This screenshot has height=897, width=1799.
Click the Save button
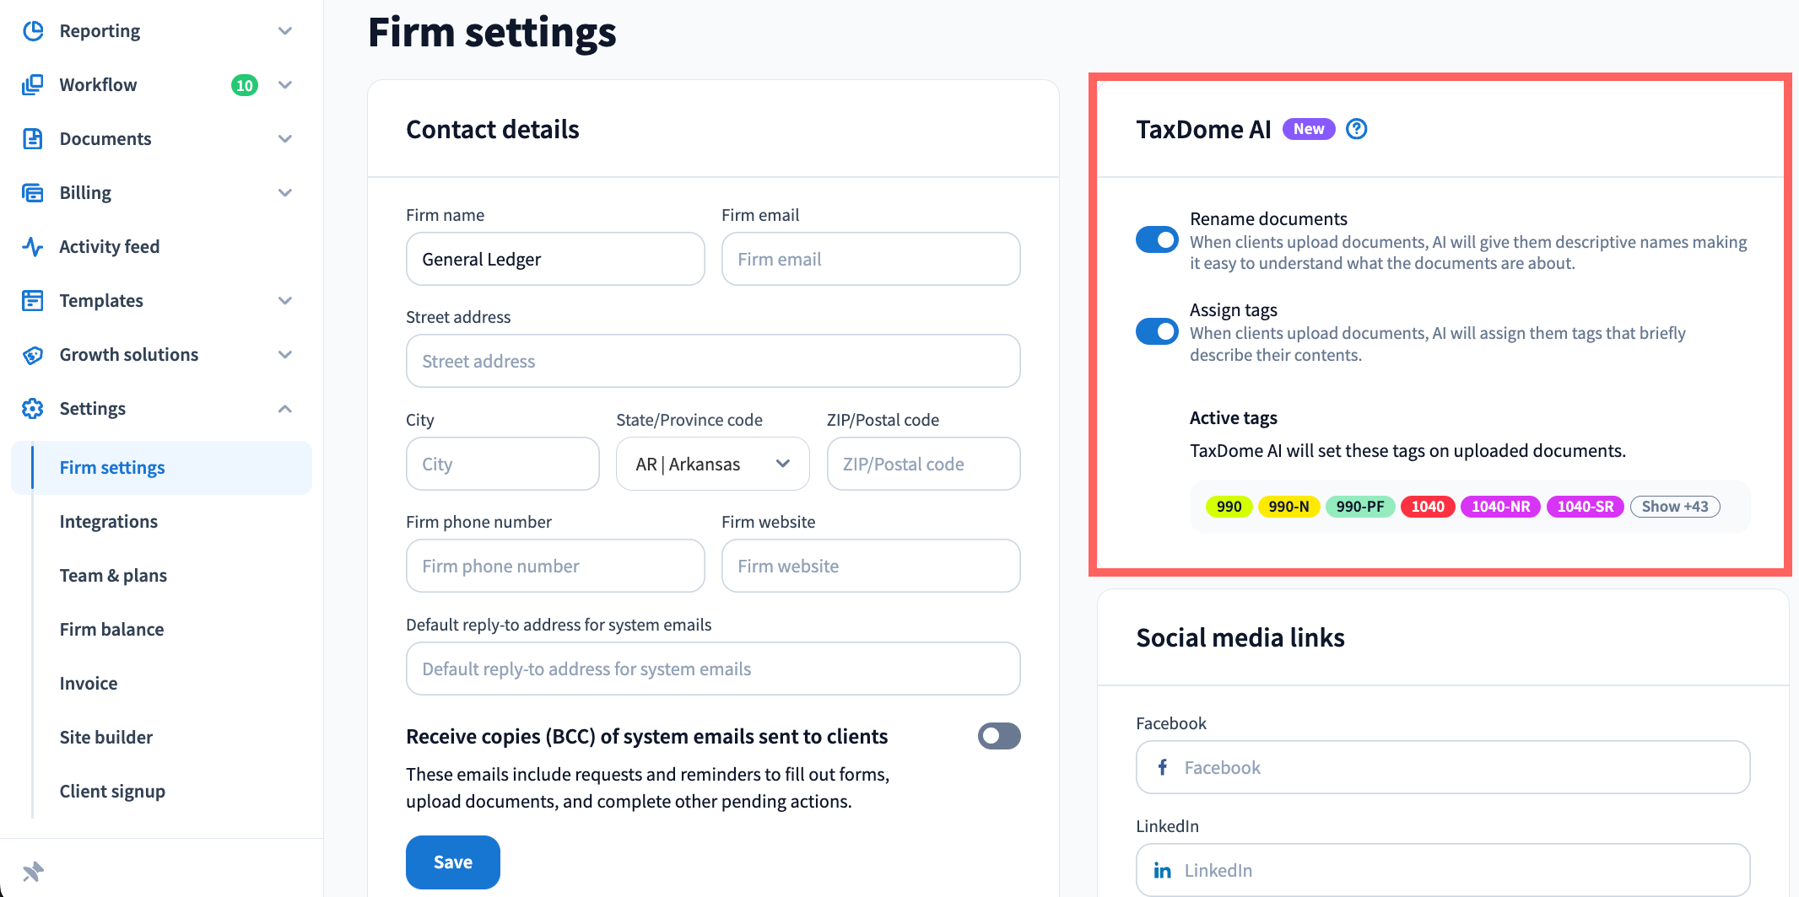[453, 862]
